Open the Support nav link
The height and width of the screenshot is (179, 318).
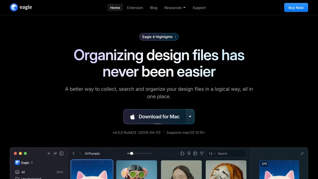[x=199, y=8]
